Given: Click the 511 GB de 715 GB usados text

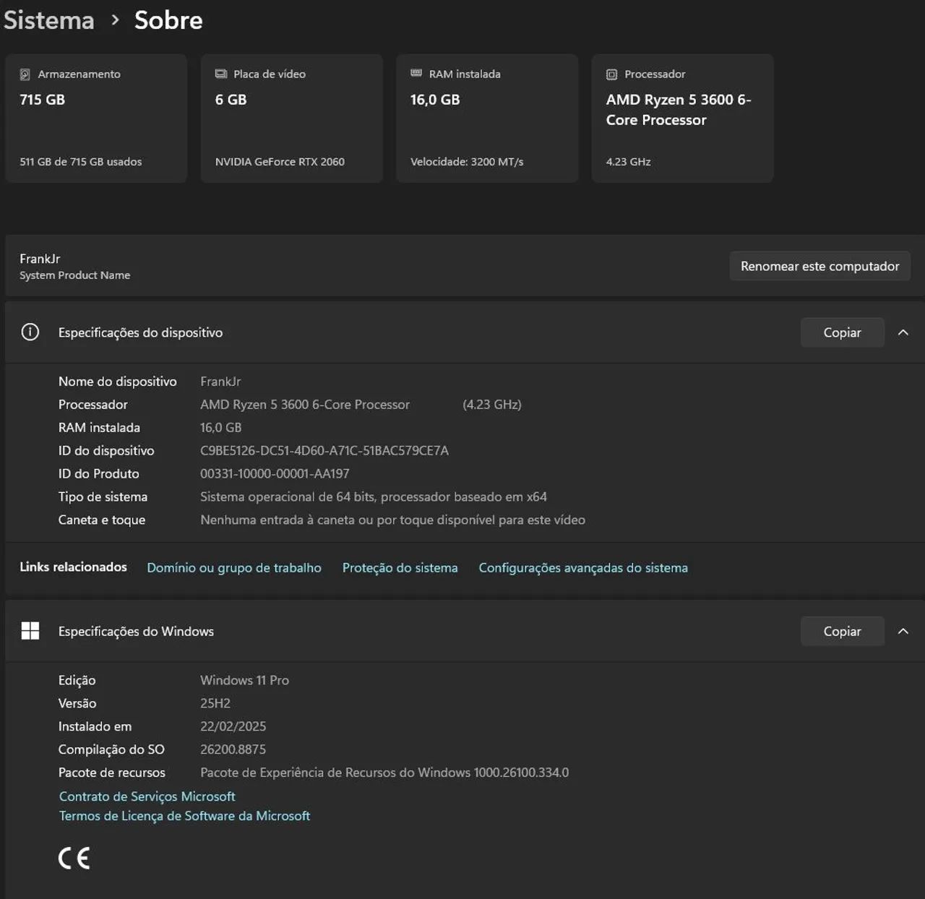Looking at the screenshot, I should point(81,162).
